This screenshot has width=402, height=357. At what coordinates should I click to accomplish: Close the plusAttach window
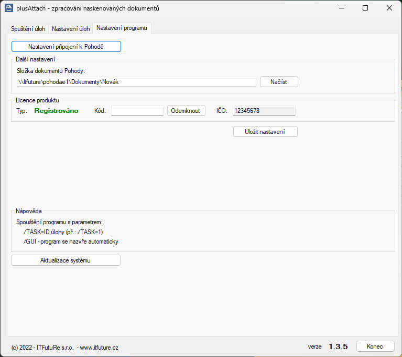click(x=389, y=8)
